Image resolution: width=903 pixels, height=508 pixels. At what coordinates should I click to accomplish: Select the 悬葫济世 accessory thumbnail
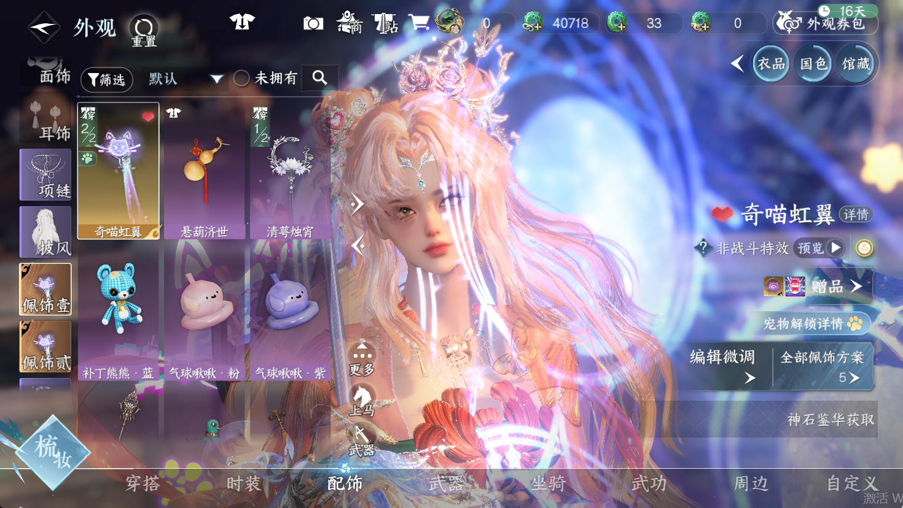(x=205, y=171)
